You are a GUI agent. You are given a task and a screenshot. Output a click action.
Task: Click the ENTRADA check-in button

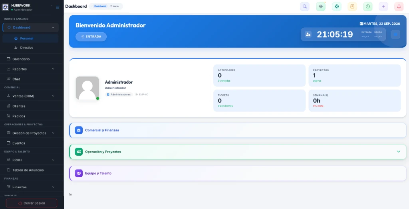pyautogui.click(x=91, y=37)
